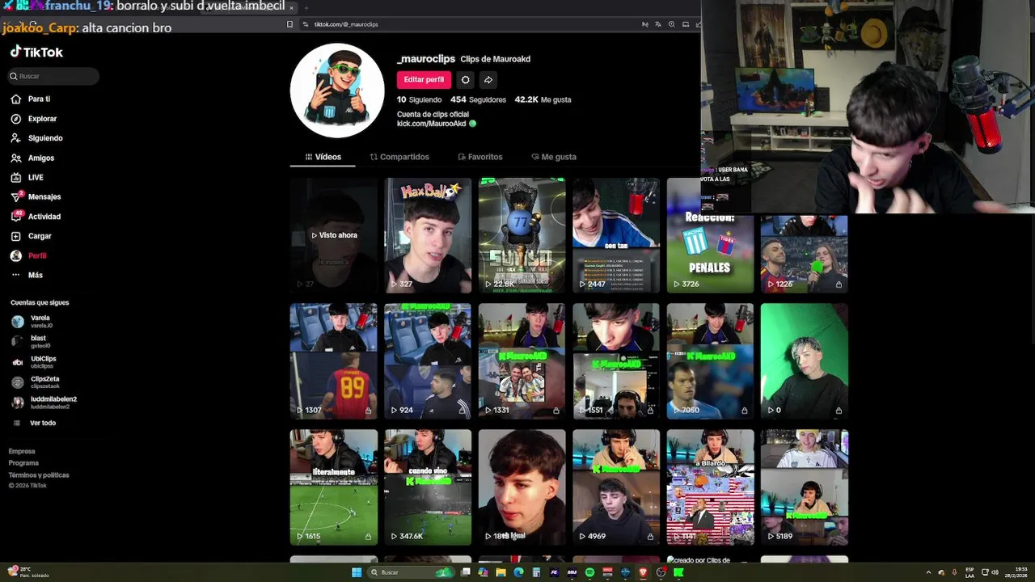
Task: Open the video with 347.6K views
Action: pos(428,487)
